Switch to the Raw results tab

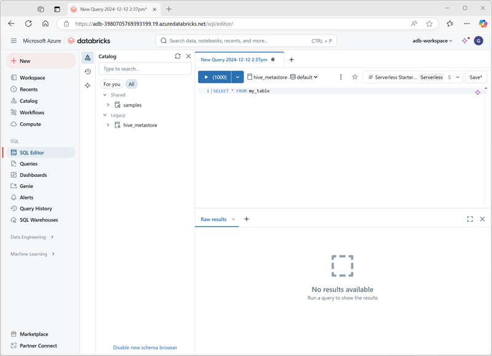coord(213,219)
